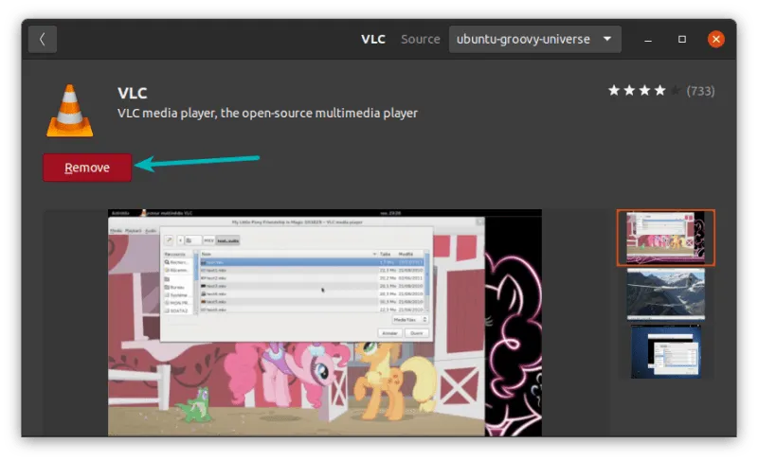Open the ubuntu-groovy-universe source dropdown
Image resolution: width=758 pixels, height=461 pixels.
point(534,39)
